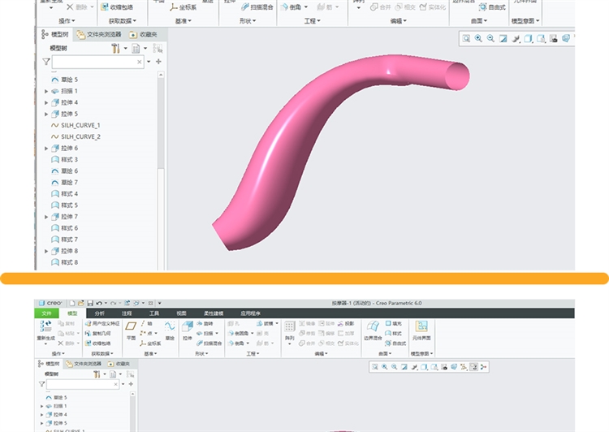Viewport: 609px width, 432px height.
Task: Click the Freestyle (自由式) tool in upper window
Action: coord(492,7)
